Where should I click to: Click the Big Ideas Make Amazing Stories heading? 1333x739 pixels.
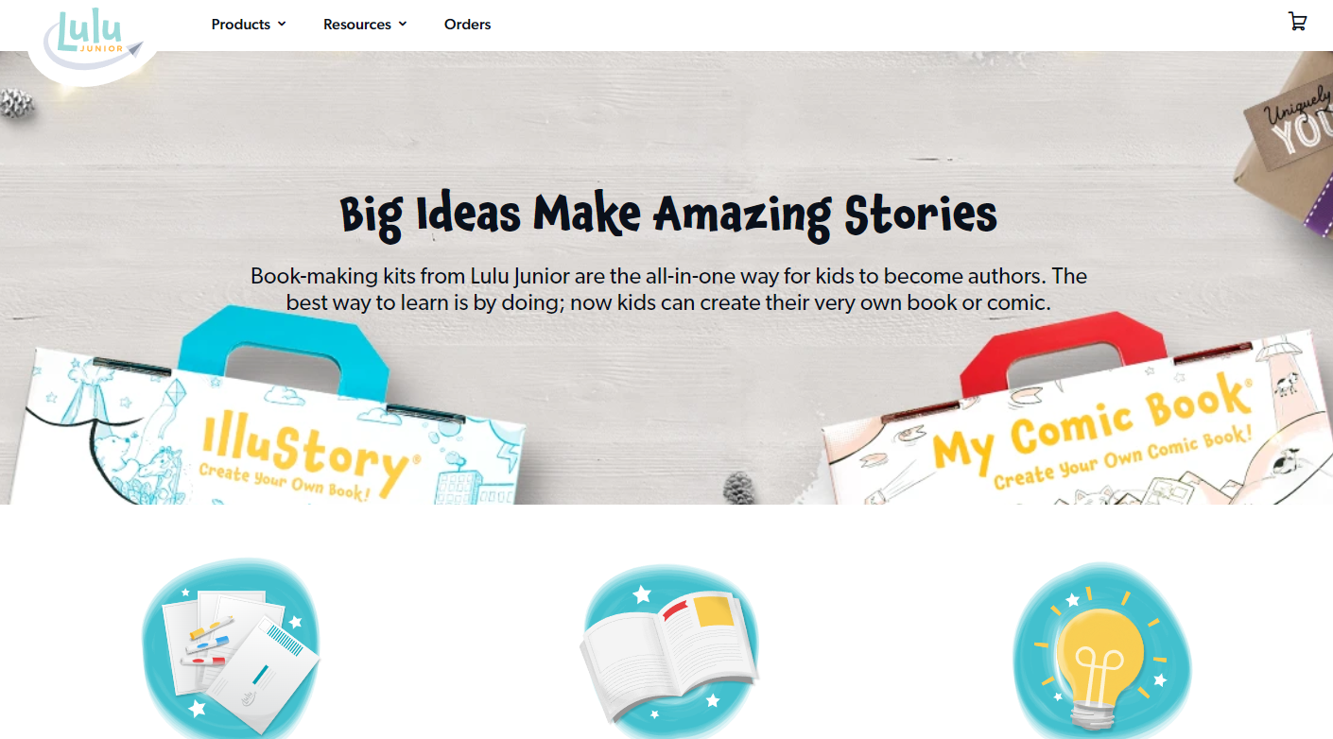point(668,215)
